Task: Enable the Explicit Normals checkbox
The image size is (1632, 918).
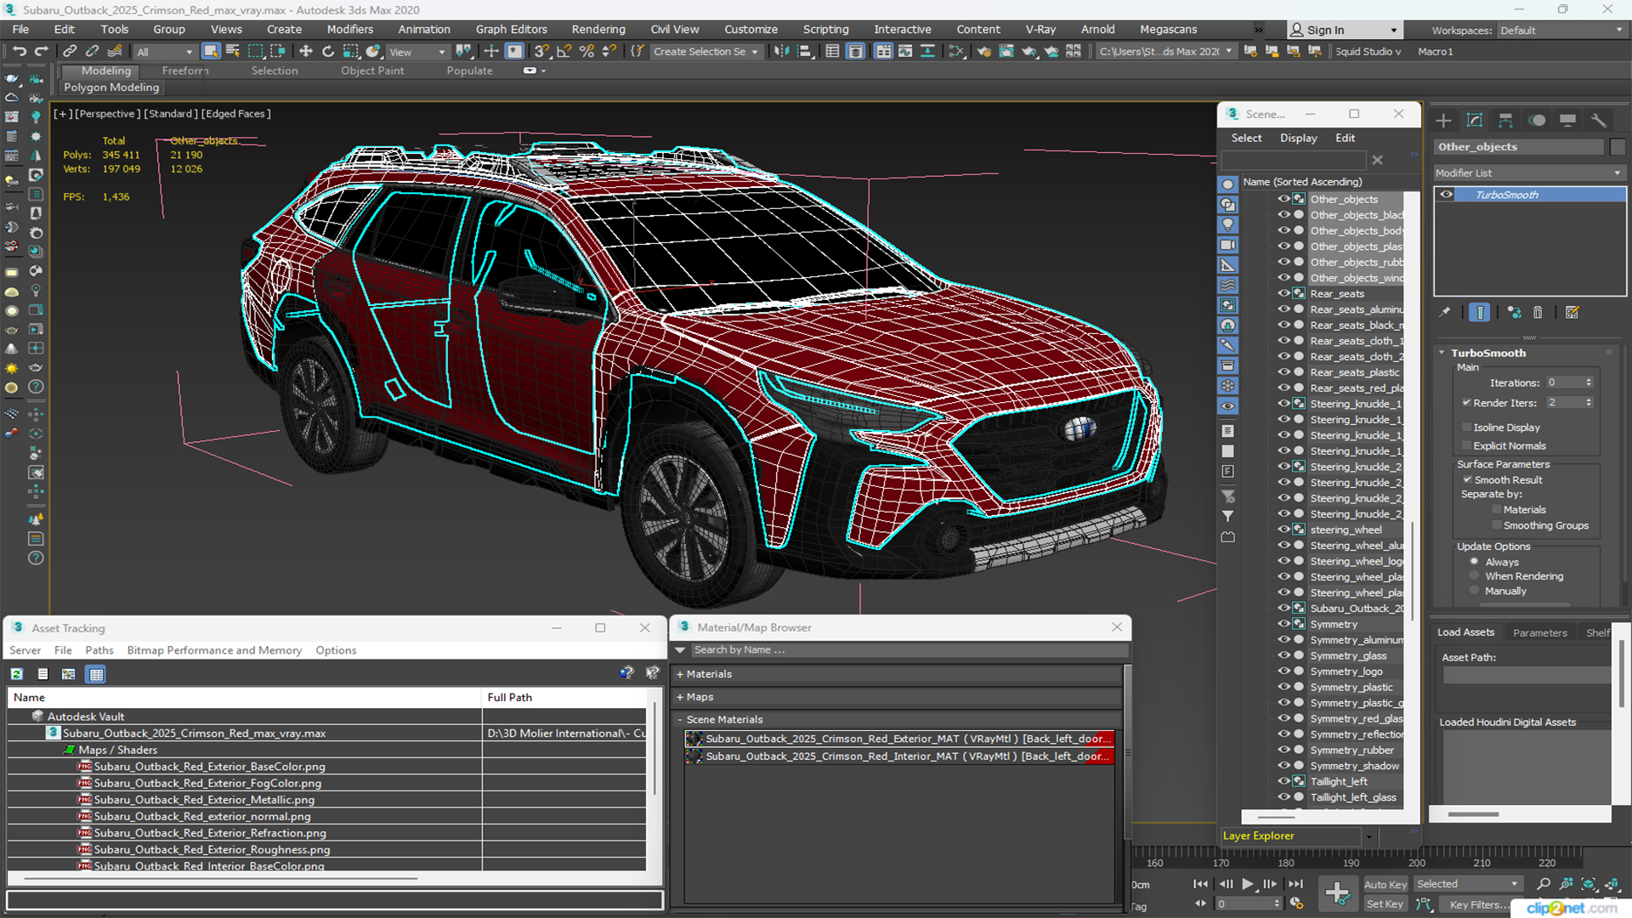Action: [x=1466, y=446]
